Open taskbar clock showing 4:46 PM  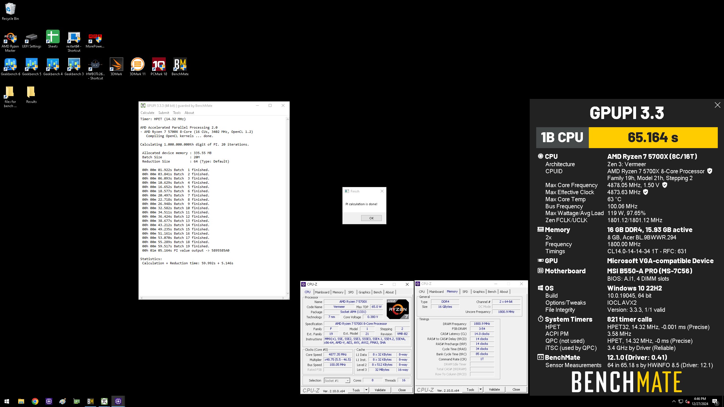(x=700, y=401)
